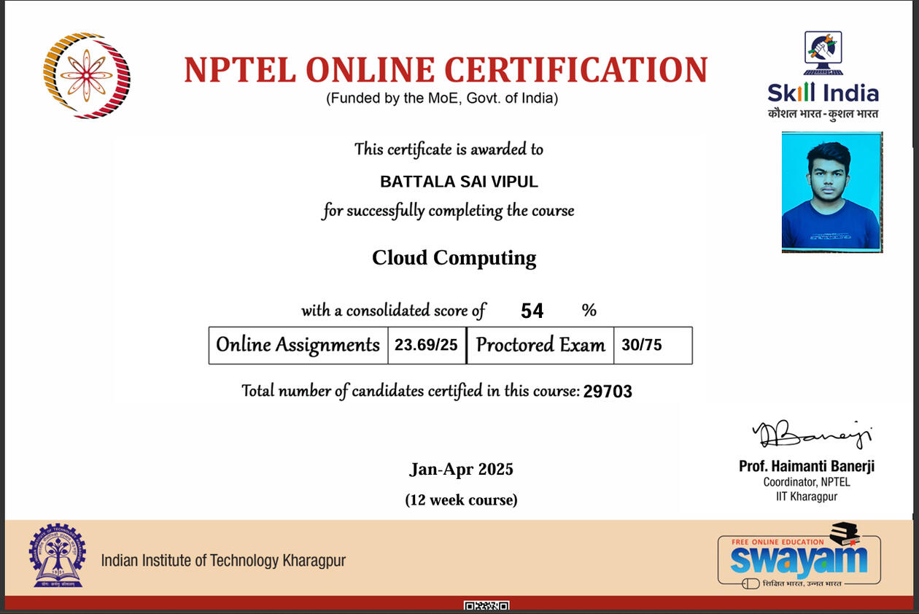This screenshot has height=614, width=919.
Task: Click the certified candidates count 29703
Action: point(608,392)
